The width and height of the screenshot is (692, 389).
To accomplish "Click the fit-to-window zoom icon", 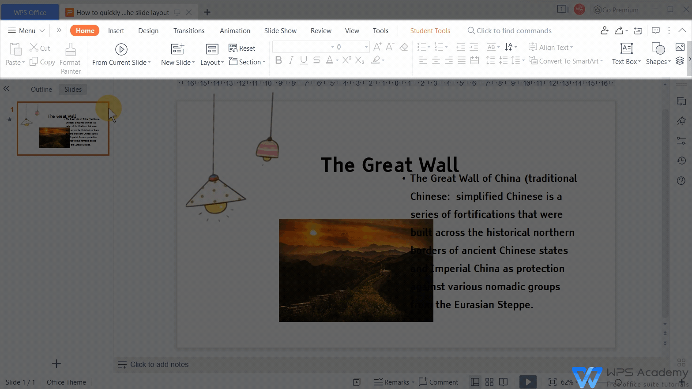I will [552, 382].
